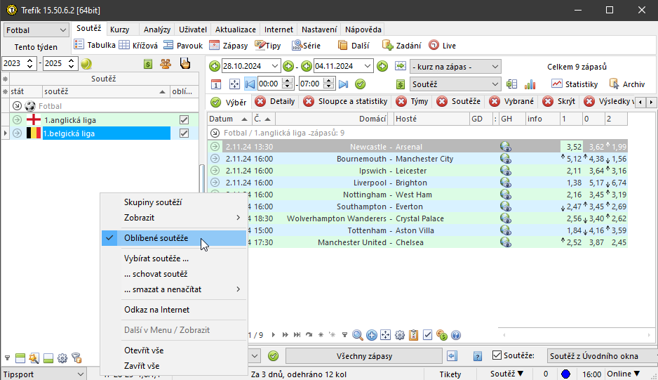Open the start date 28.10.2024 dropdown
Screen dimensions: 658x380
pyautogui.click(x=275, y=66)
